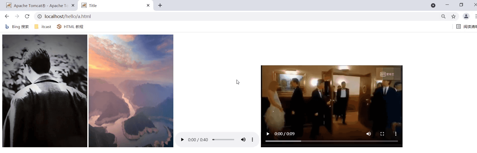Play the video clip
477x153 pixels.
coord(268,134)
